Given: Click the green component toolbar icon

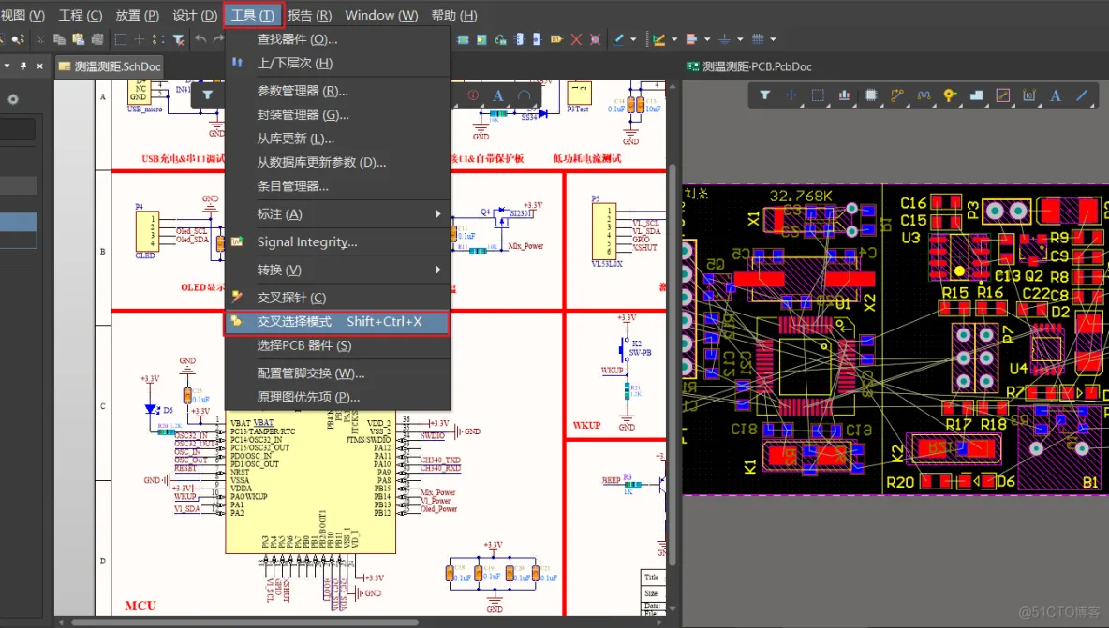Looking at the screenshot, I should tap(463, 39).
